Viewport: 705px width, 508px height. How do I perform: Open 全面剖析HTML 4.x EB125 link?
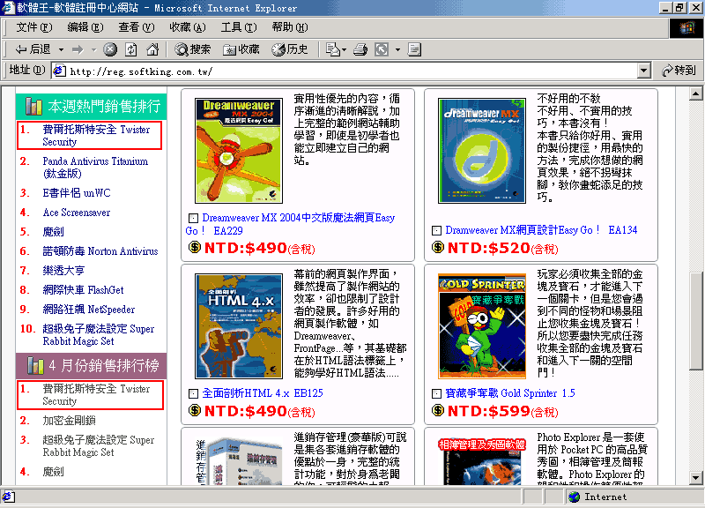[263, 393]
